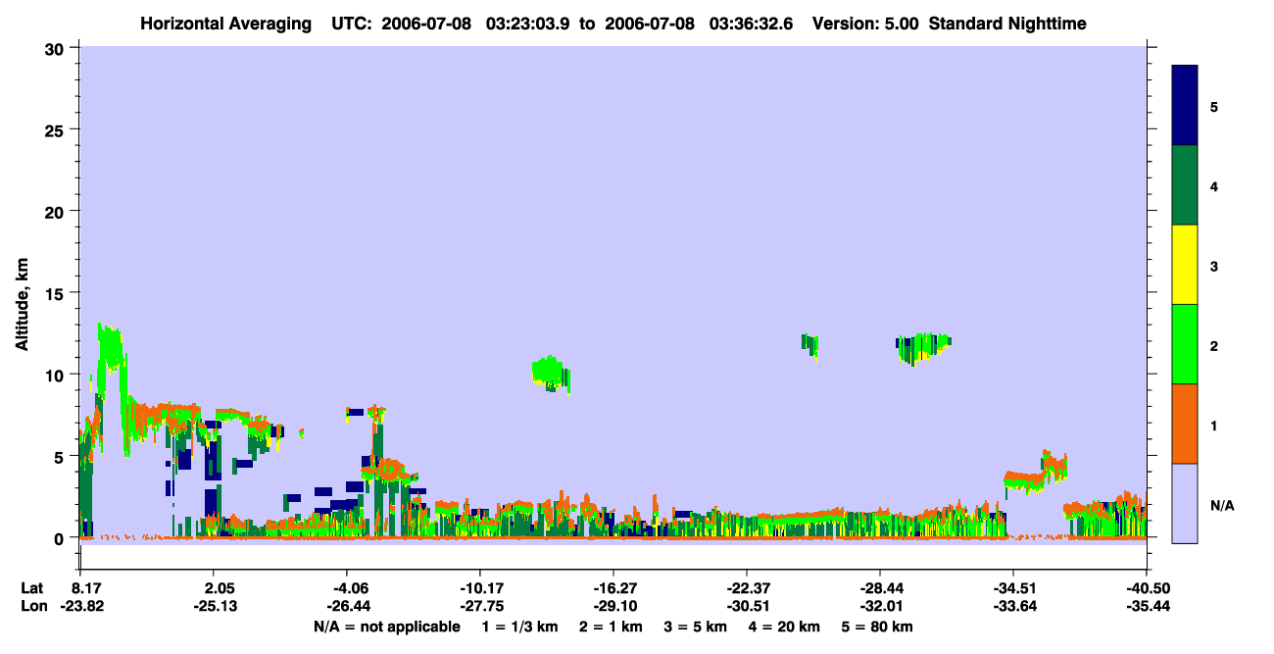Image resolution: width=1274 pixels, height=654 pixels.
Task: Click 'N/A = not applicable' legend text
Action: (387, 627)
